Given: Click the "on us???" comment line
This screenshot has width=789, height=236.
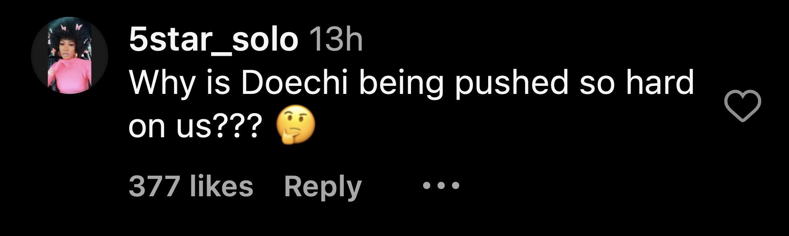Looking at the screenshot, I should point(193,128).
